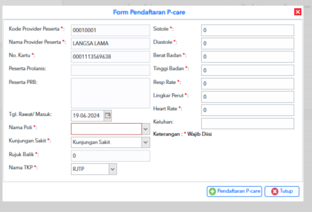Select the Berat Badan input field
This screenshot has width=312, height=212.
(248, 57)
